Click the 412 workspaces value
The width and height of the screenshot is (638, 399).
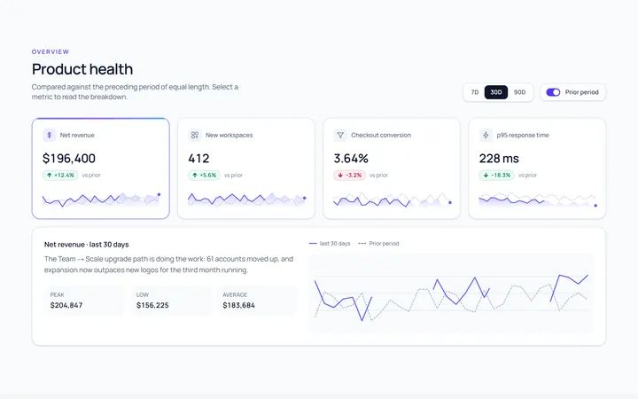pos(198,159)
